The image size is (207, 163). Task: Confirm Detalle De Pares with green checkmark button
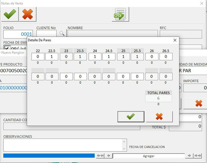click(131, 117)
